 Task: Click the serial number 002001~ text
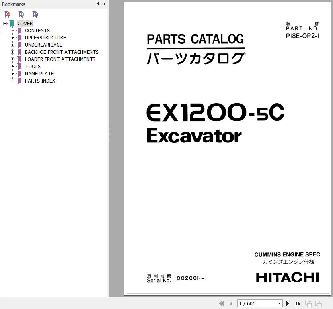pyautogui.click(x=191, y=278)
